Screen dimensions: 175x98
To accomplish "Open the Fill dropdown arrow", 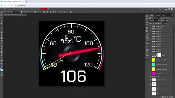I will [x=167, y=23].
